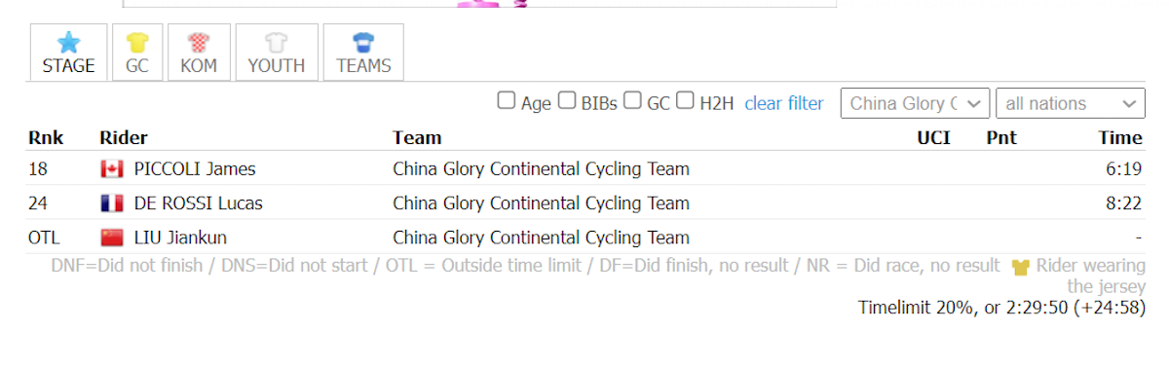Image resolution: width=1169 pixels, height=367 pixels.
Task: Click the clear filter link
Action: pos(784,103)
